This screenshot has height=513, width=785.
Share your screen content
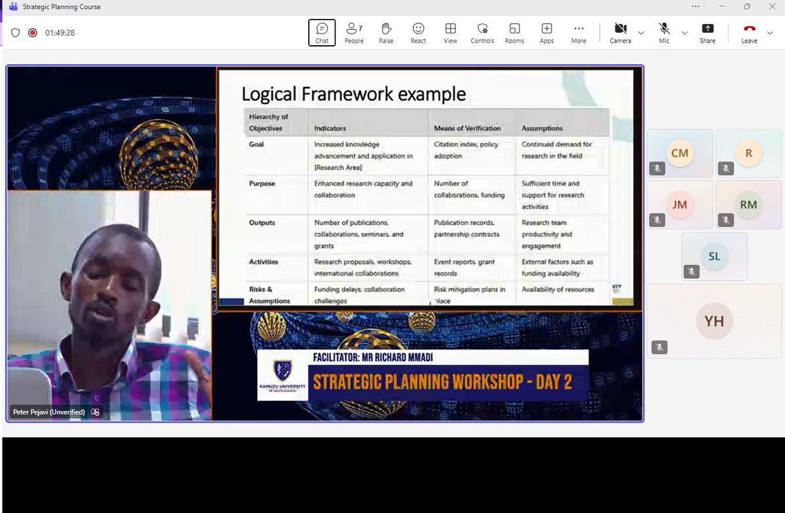coord(707,33)
